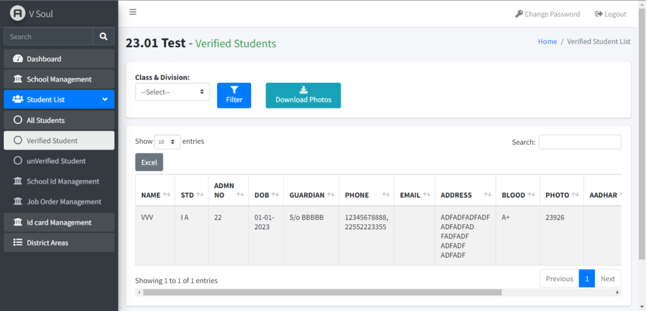Screen dimensions: 646x311
Task: Click the V Soul logo icon
Action: 18,14
